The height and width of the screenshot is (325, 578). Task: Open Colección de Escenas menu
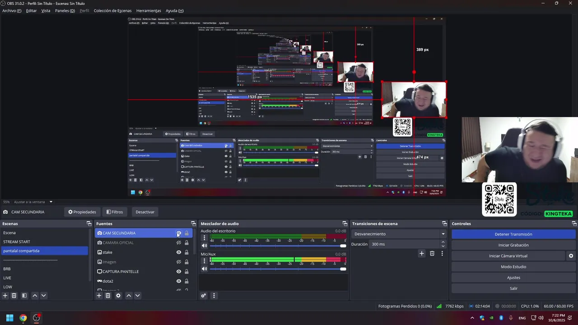(x=112, y=11)
